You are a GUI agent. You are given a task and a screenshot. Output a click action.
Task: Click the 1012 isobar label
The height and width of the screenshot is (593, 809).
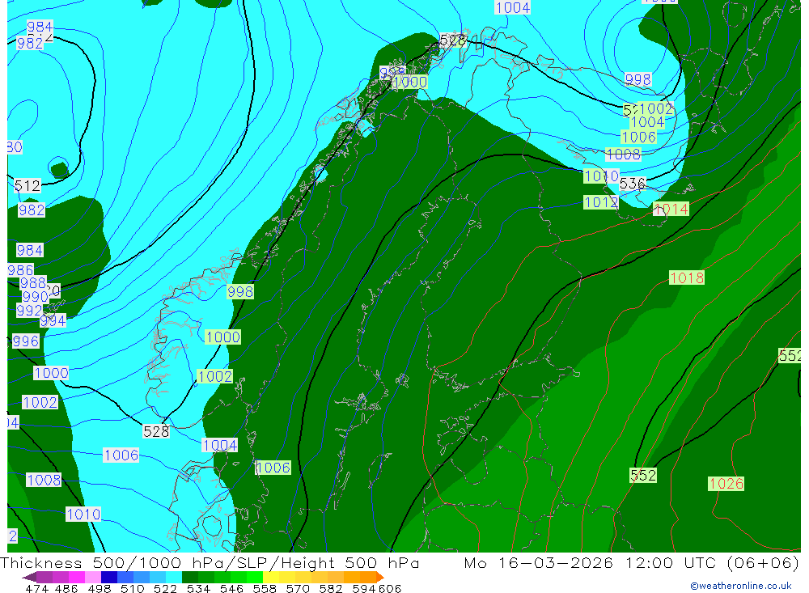coord(601,201)
